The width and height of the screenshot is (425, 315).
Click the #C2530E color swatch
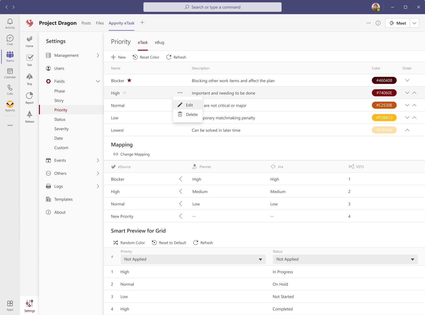pos(384,105)
